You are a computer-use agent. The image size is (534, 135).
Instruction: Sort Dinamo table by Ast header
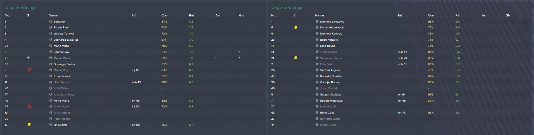218,15
